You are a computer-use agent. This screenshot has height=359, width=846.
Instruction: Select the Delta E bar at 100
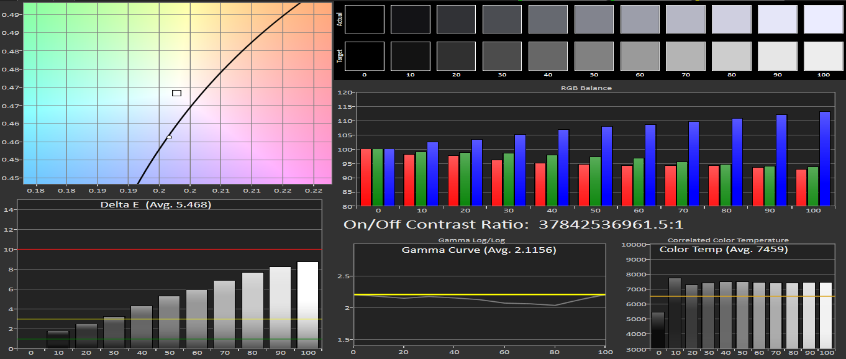point(307,305)
